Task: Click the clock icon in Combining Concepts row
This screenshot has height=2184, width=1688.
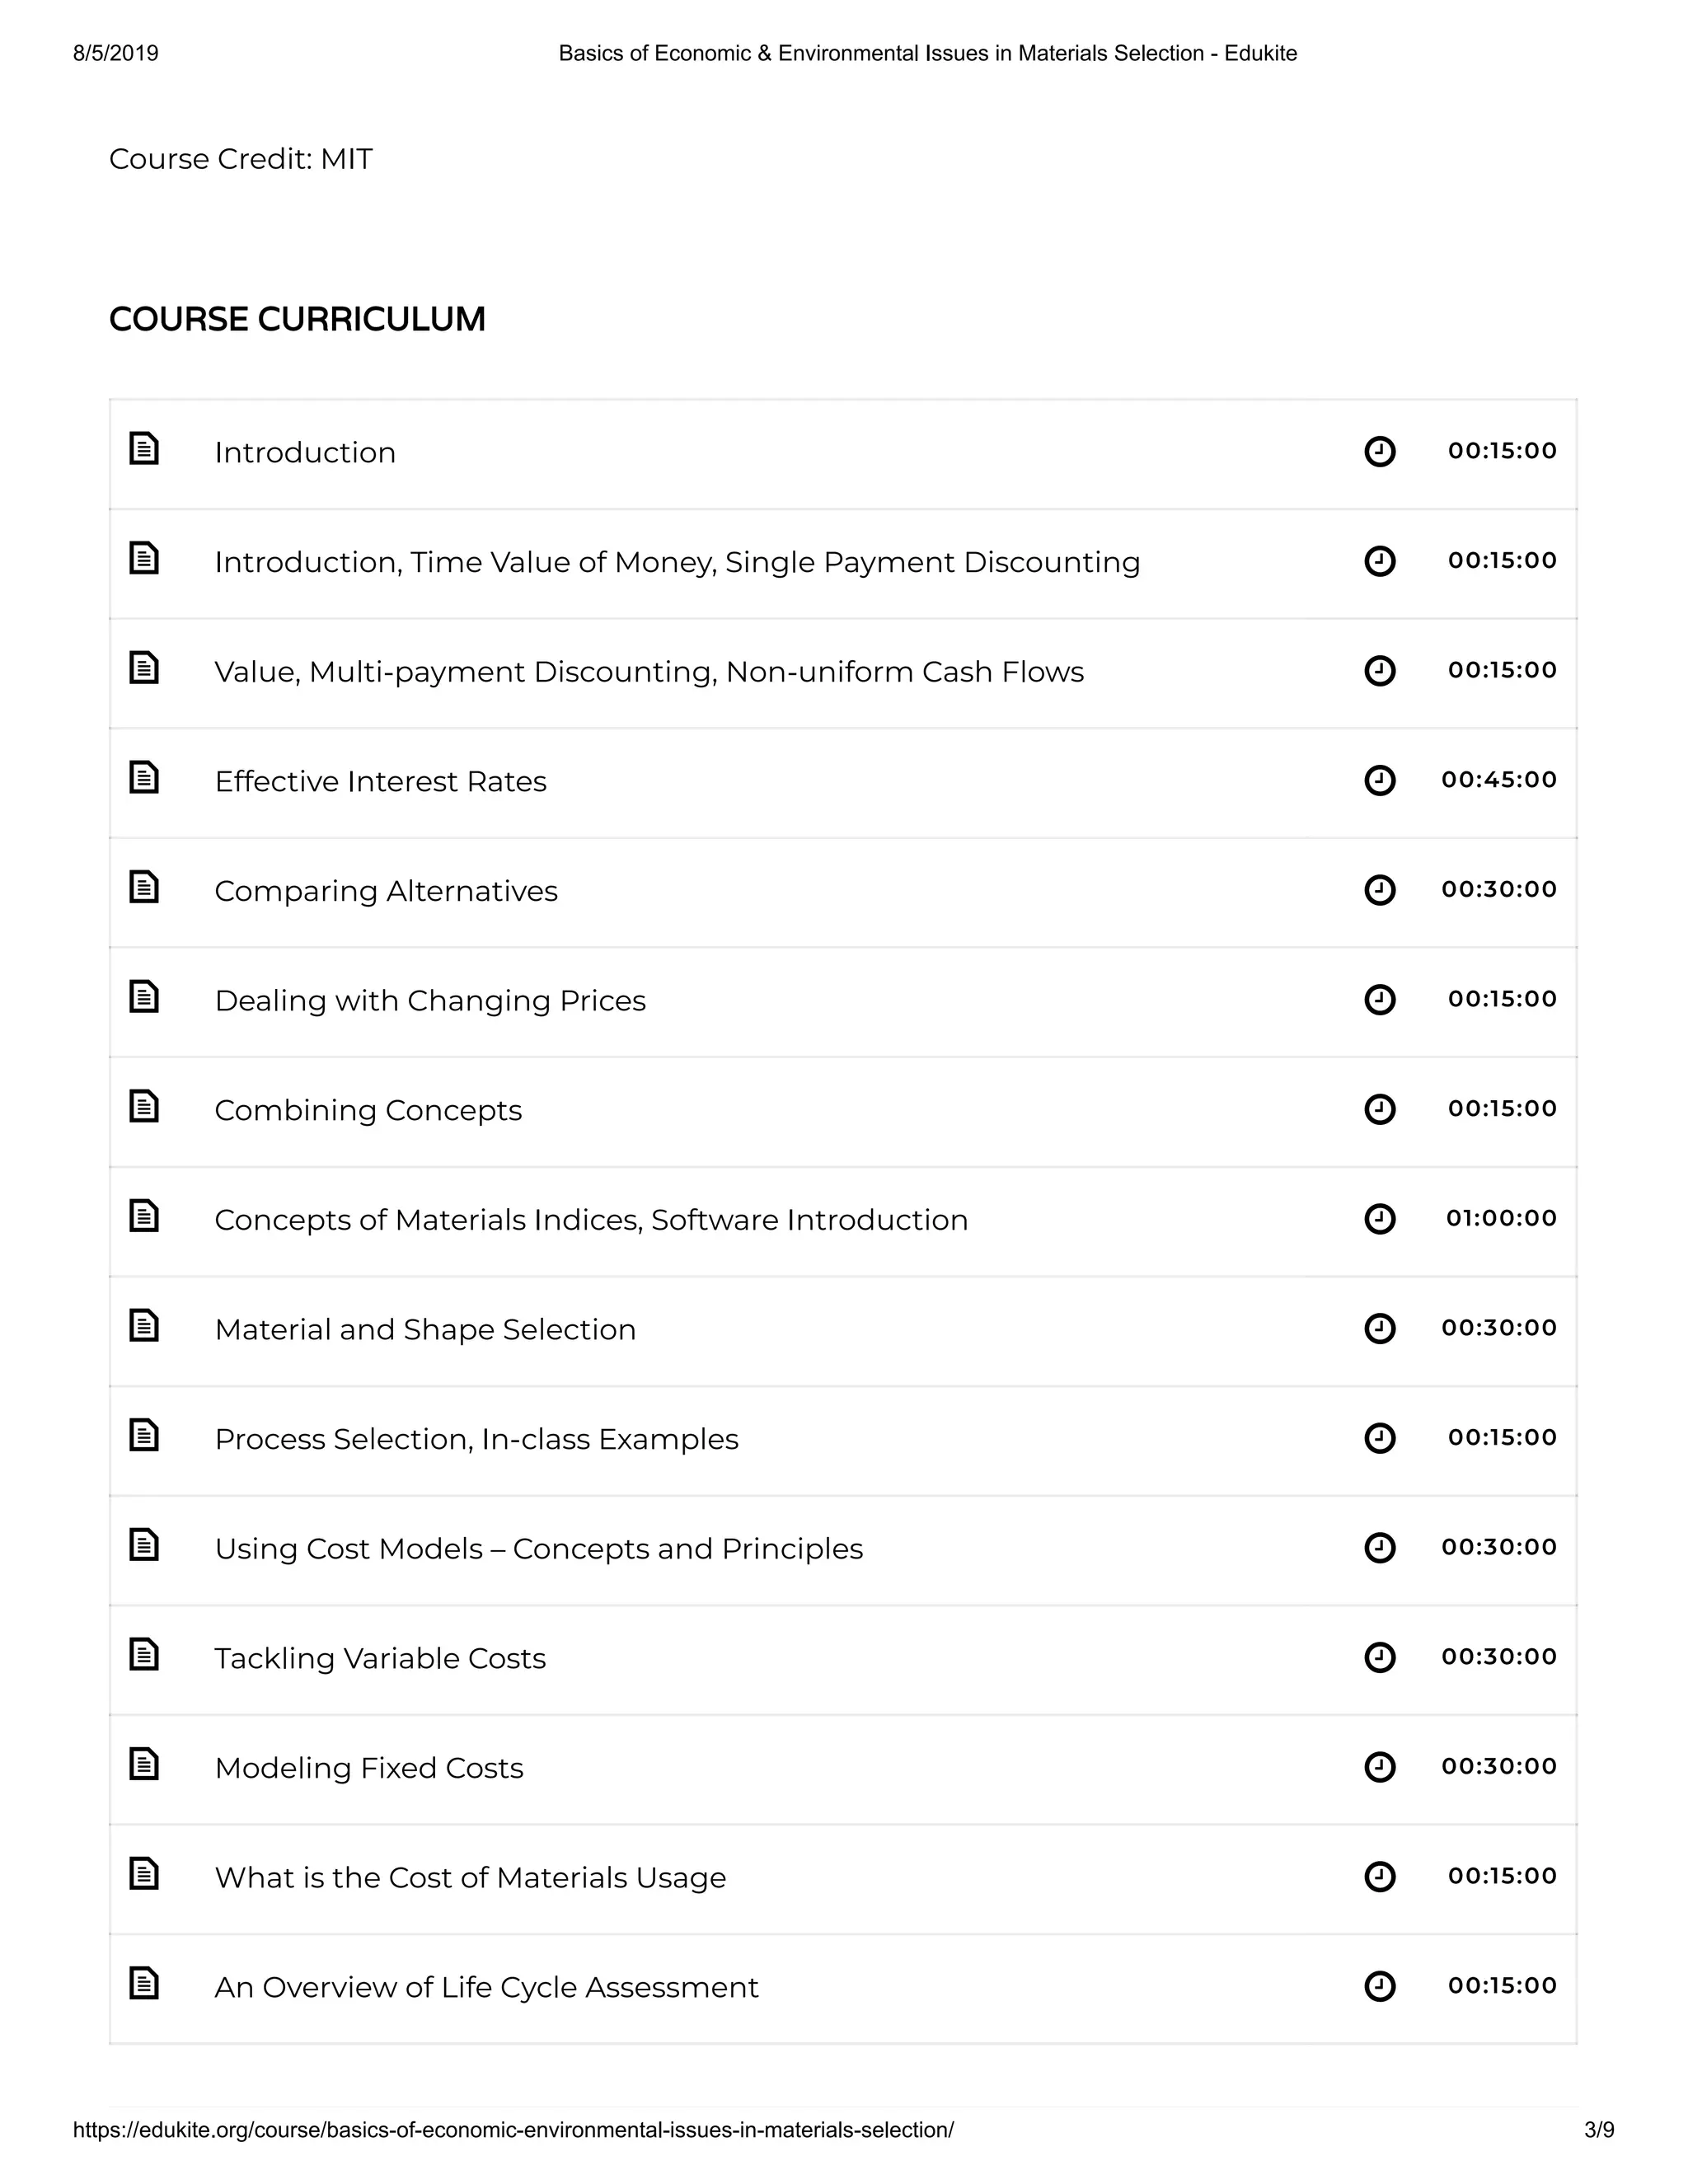Action: point(1380,1109)
